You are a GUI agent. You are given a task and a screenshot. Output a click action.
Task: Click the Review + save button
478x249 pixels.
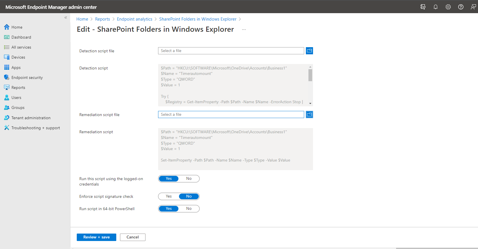coord(97,237)
